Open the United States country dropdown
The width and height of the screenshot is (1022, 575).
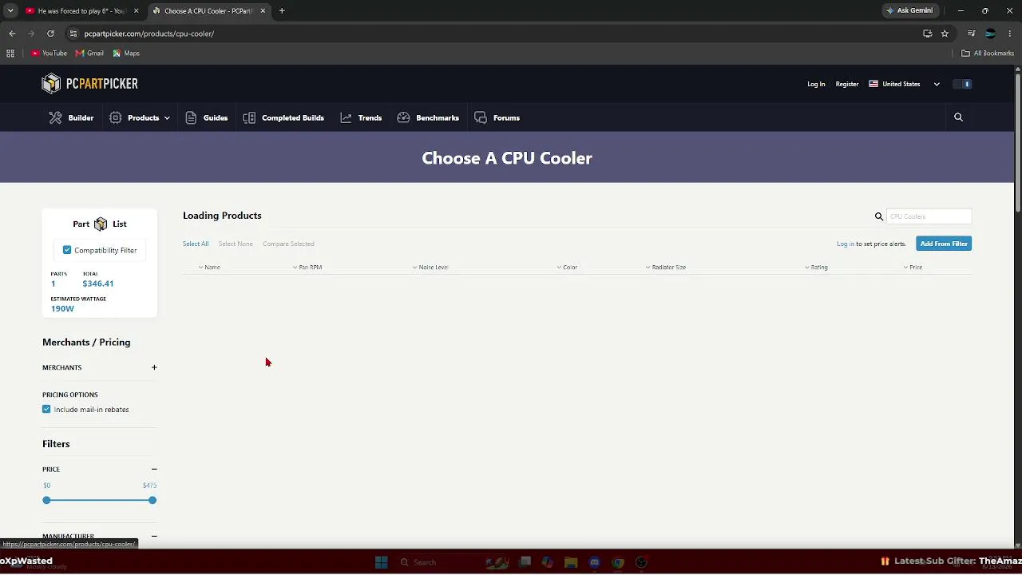(904, 84)
